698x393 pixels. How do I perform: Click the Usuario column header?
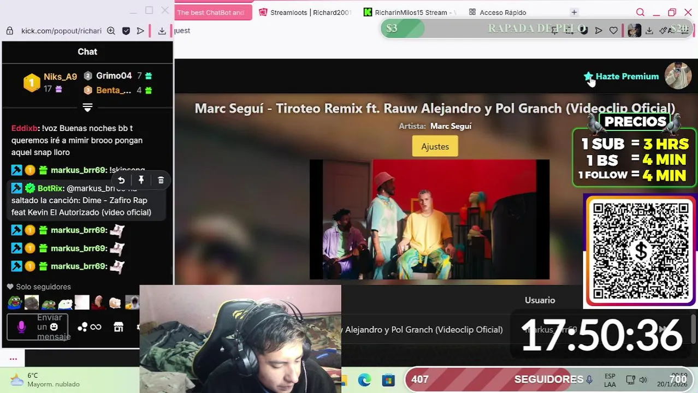(x=540, y=300)
